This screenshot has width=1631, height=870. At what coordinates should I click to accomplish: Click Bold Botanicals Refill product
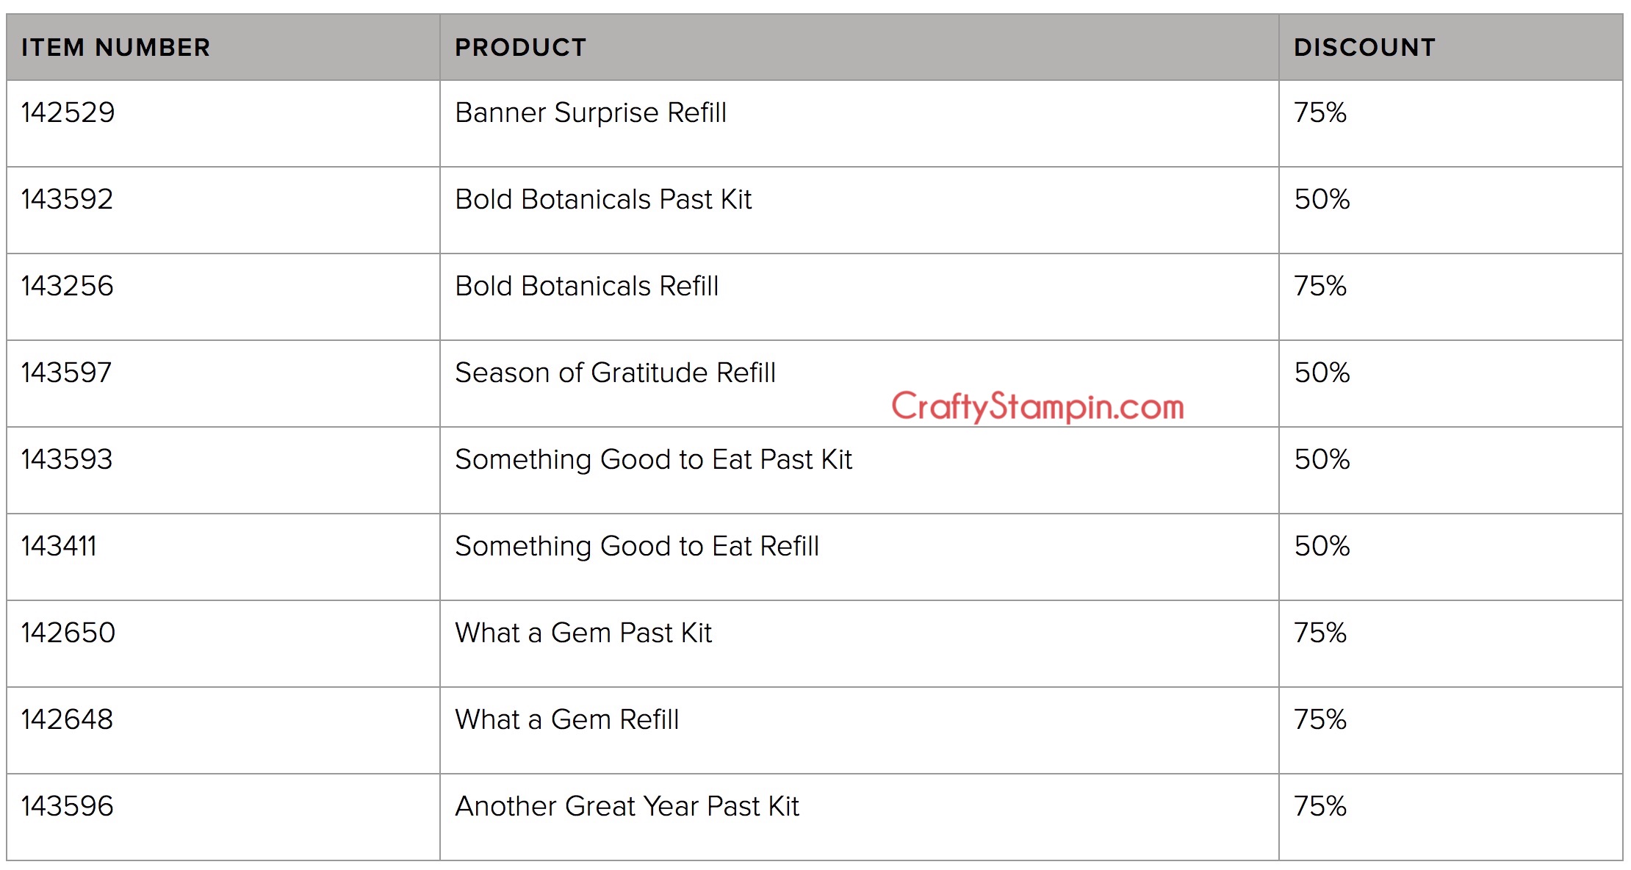(586, 286)
